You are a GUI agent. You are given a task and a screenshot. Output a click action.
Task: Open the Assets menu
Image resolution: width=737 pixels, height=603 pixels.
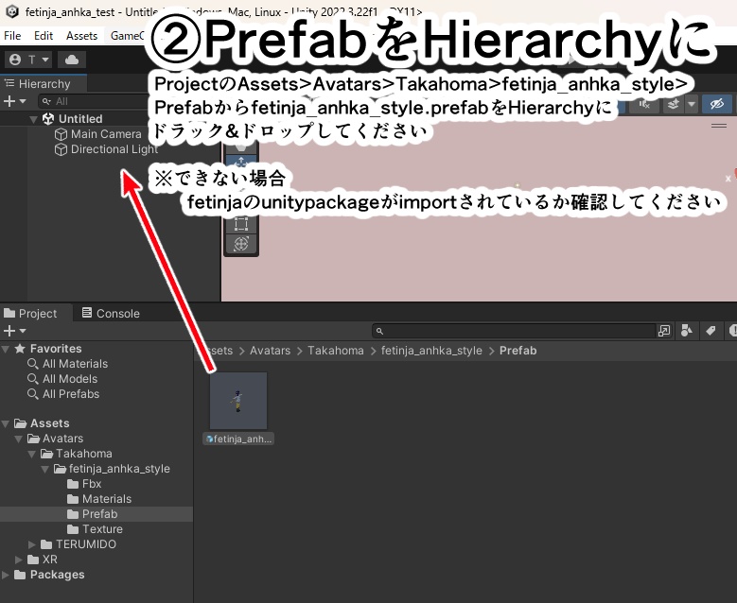[81, 36]
